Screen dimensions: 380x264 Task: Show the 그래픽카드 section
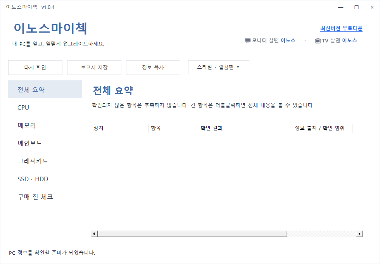[x=45, y=161]
